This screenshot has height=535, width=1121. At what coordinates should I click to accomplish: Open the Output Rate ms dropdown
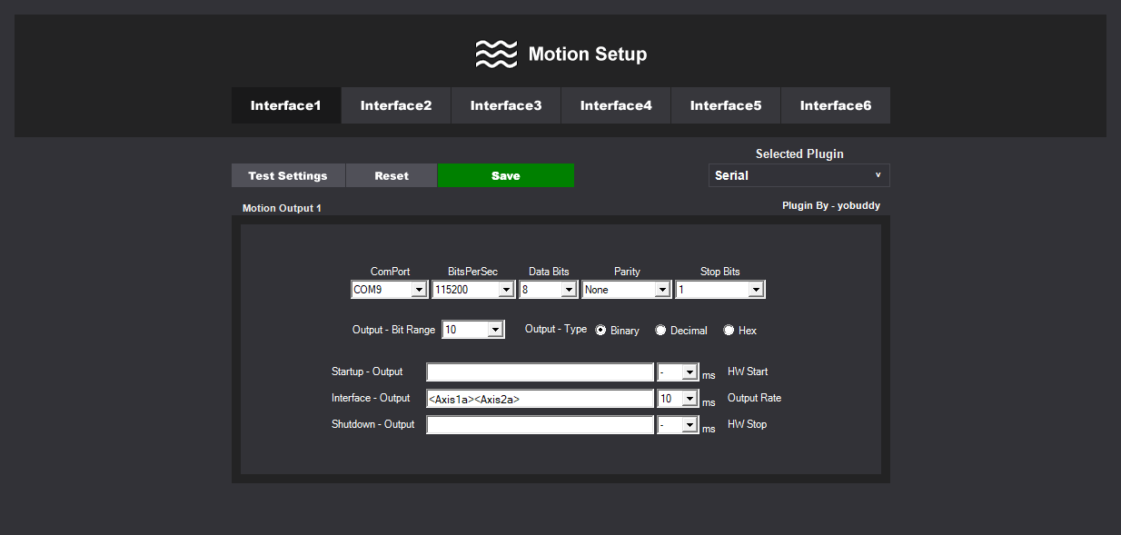click(x=677, y=399)
